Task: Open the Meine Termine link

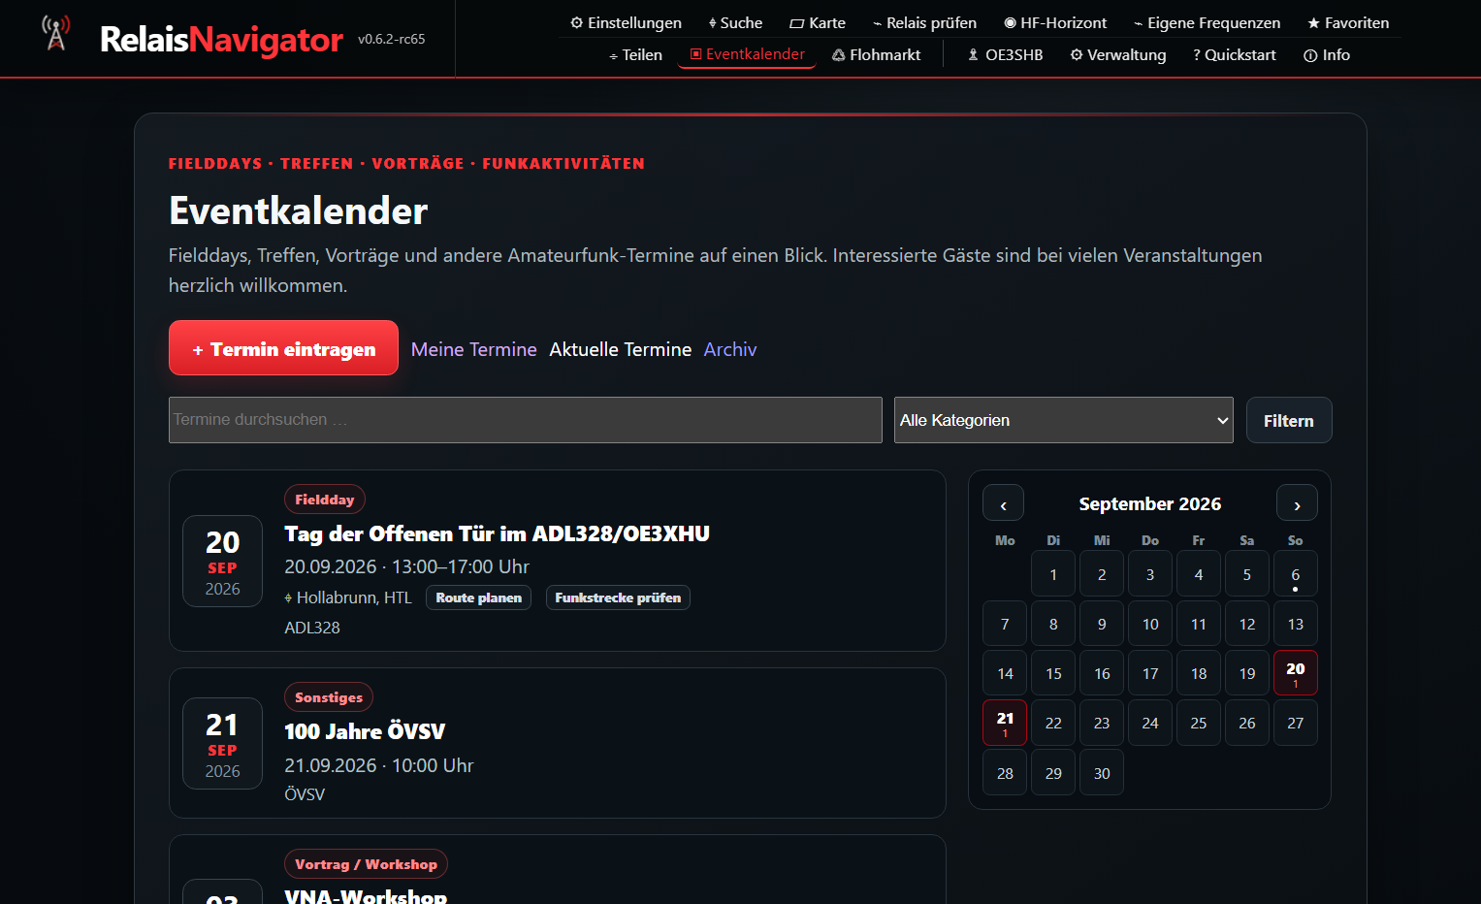Action: point(474,349)
